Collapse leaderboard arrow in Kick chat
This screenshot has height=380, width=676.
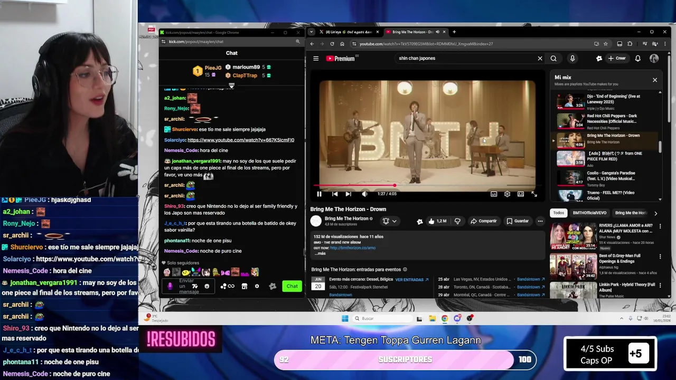231,85
